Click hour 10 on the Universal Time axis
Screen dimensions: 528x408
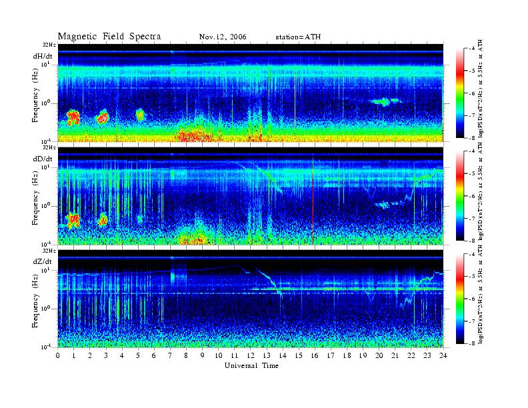(x=219, y=355)
